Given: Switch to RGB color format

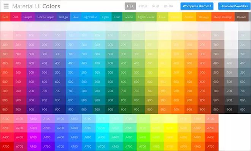Looking at the screenshot, I should pos(156,6).
